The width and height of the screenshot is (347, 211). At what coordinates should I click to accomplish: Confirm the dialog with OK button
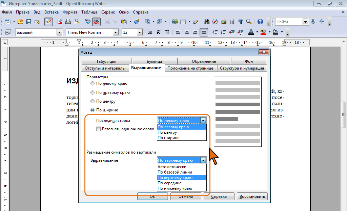(x=152, y=196)
